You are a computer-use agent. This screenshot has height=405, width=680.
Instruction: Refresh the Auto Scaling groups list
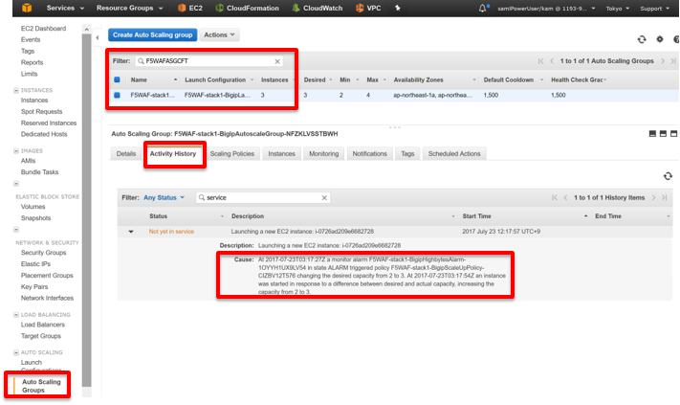[642, 39]
